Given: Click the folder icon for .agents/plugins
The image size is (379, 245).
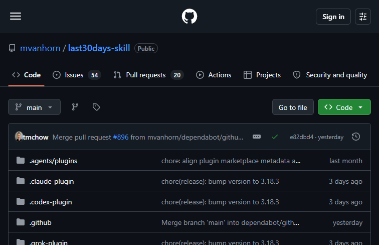Looking at the screenshot, I should coord(21,160).
